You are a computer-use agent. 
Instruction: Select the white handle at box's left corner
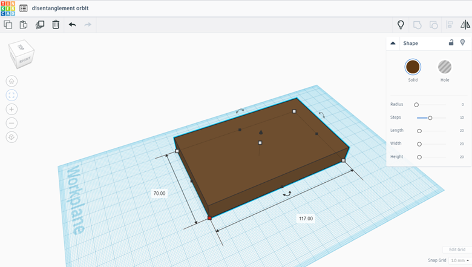tap(177, 151)
